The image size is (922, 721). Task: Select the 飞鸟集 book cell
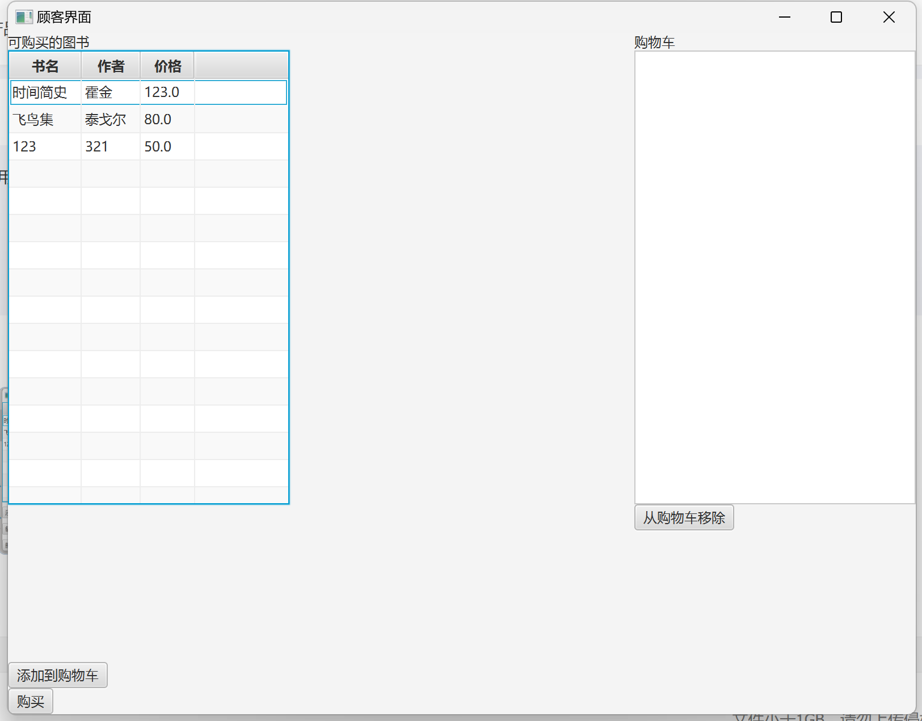[x=45, y=120]
